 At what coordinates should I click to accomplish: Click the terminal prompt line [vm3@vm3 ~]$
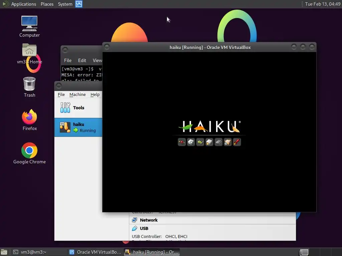click(77, 69)
